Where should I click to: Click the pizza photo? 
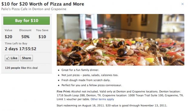(x=120, y=40)
